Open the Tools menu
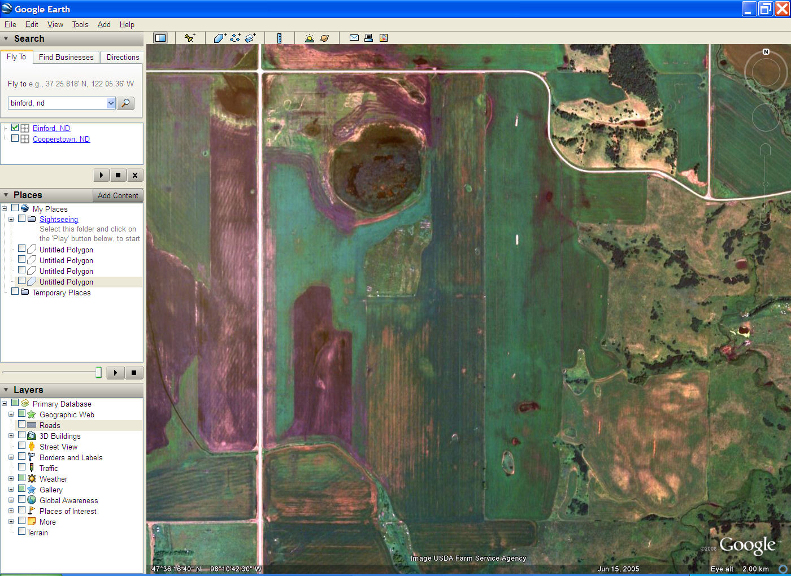Viewport: 791px width, 576px height. coord(80,24)
